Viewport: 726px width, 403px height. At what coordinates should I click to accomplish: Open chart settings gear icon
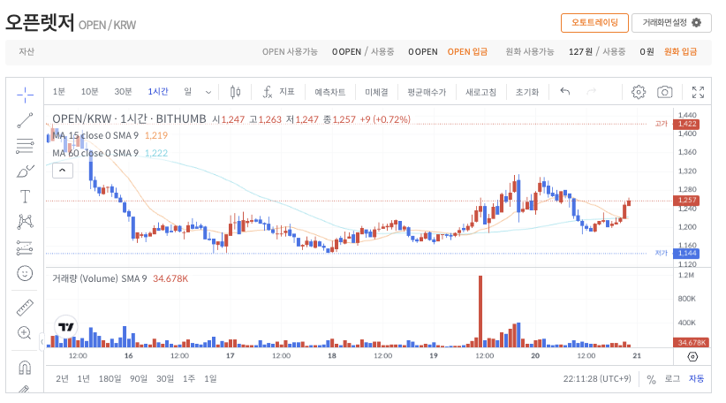coord(639,92)
